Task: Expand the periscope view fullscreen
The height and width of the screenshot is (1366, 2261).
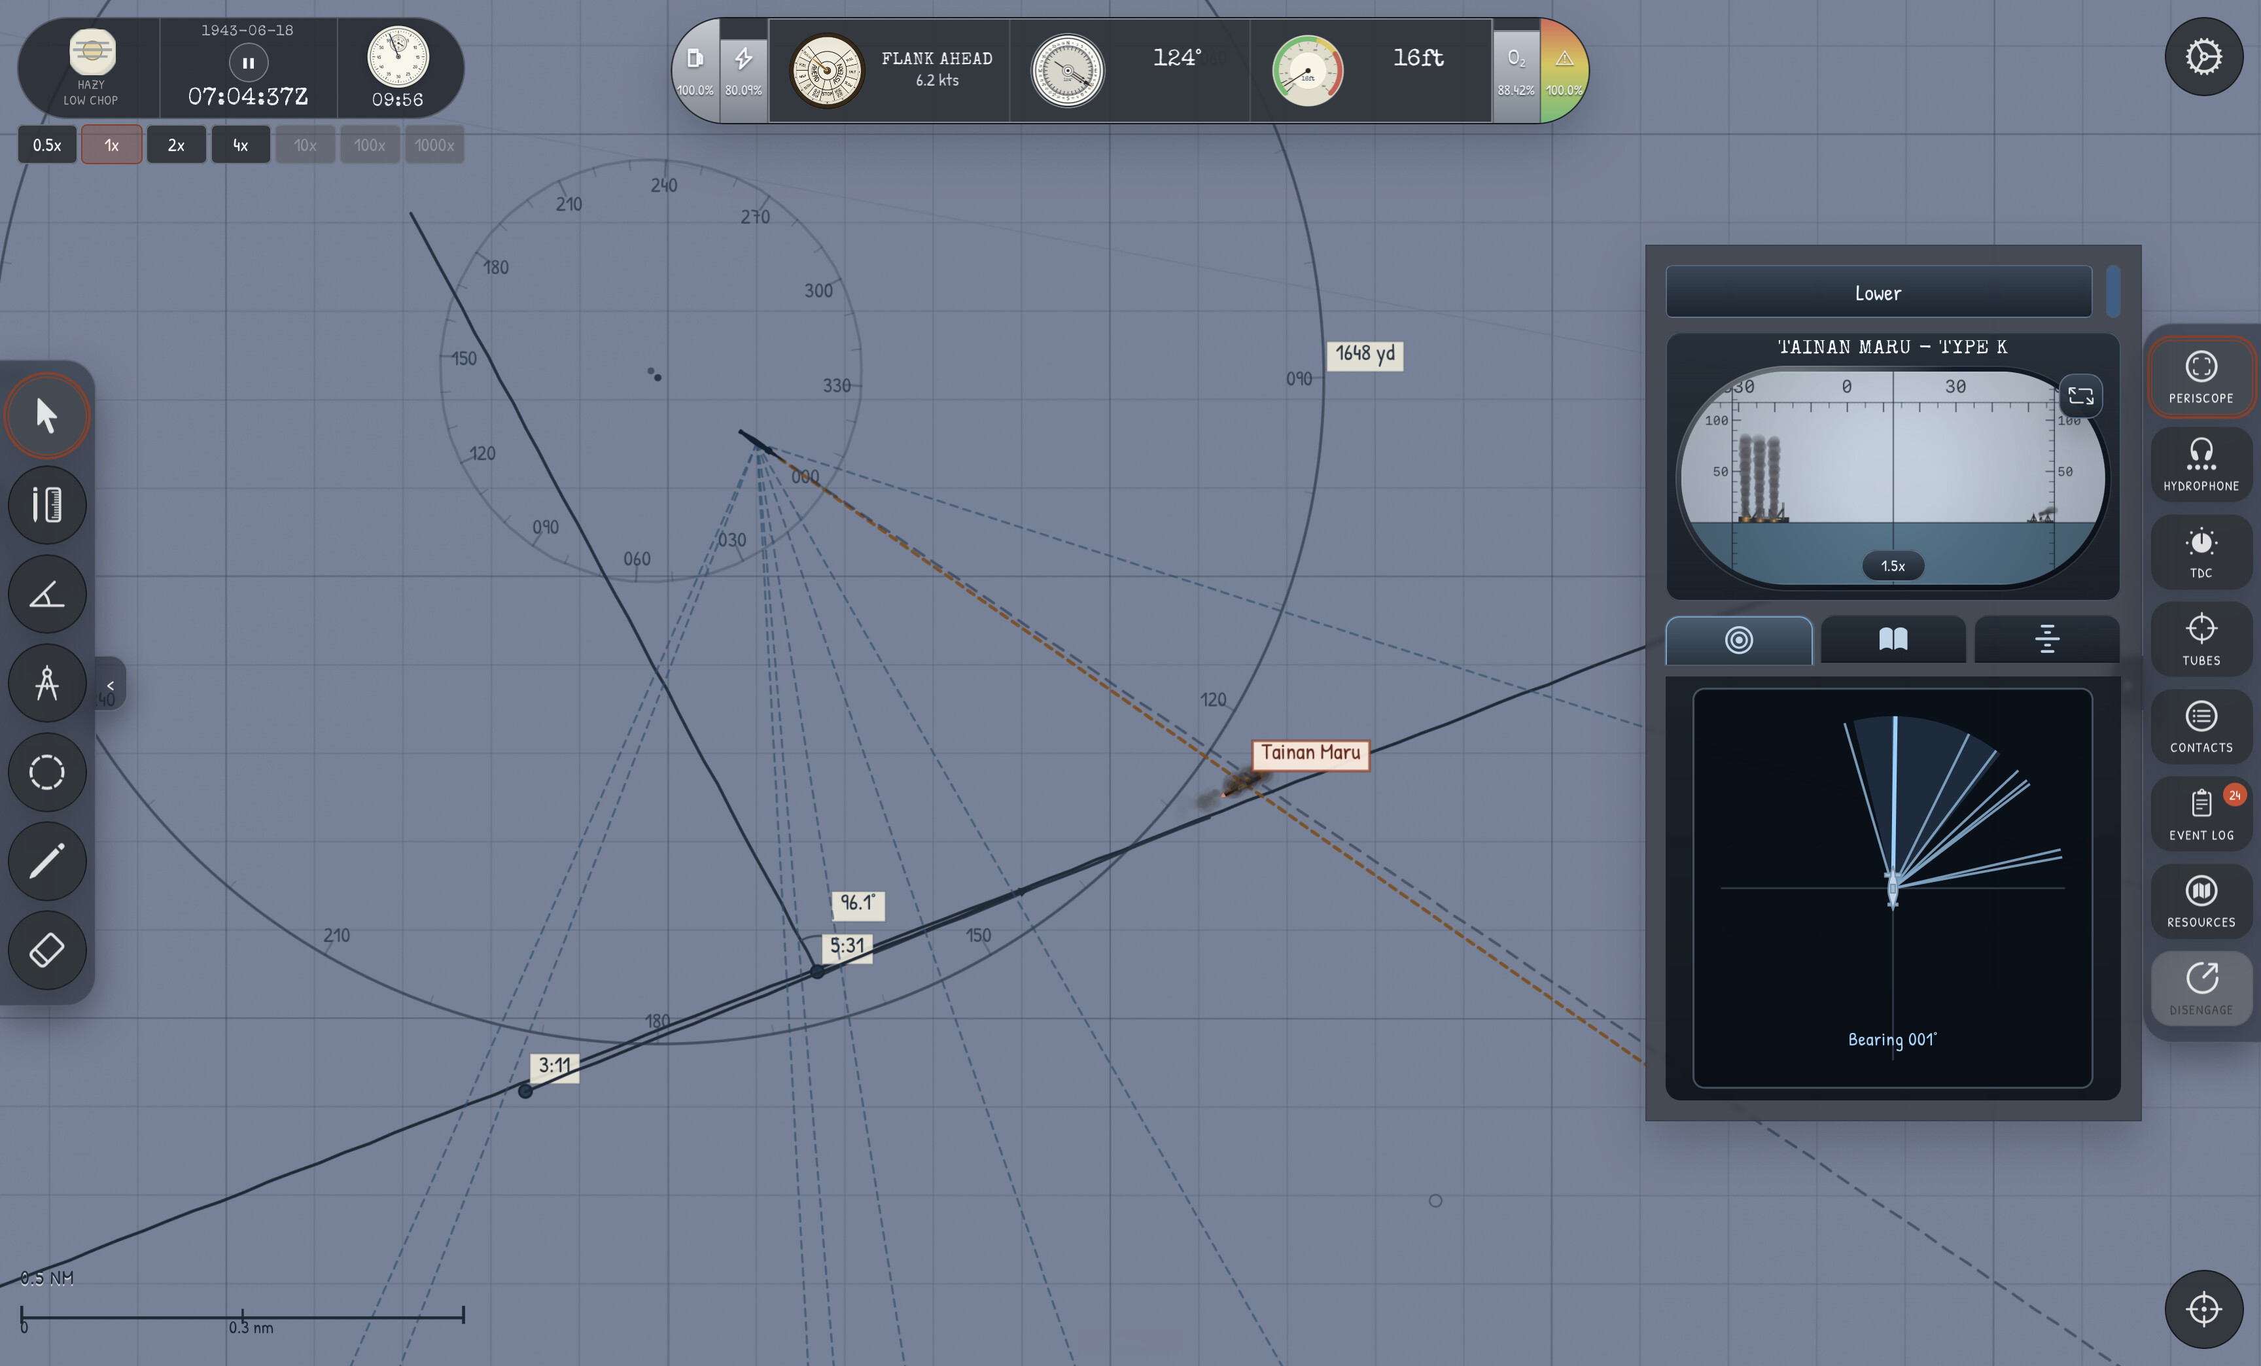Action: tap(2080, 396)
